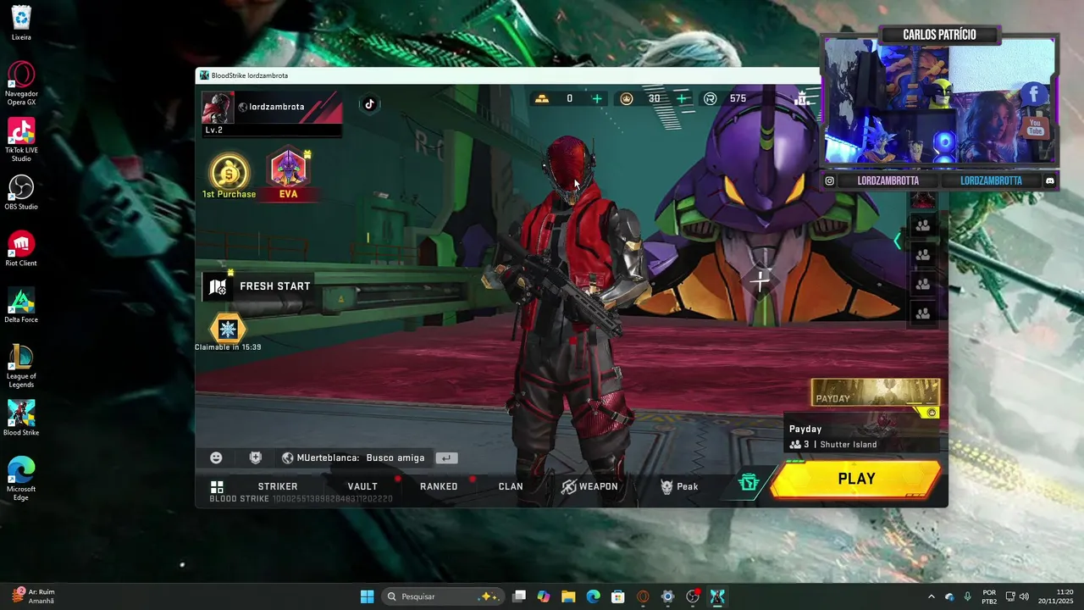This screenshot has height=610, width=1084.
Task: Switch to the CLAN tab
Action: click(x=511, y=486)
